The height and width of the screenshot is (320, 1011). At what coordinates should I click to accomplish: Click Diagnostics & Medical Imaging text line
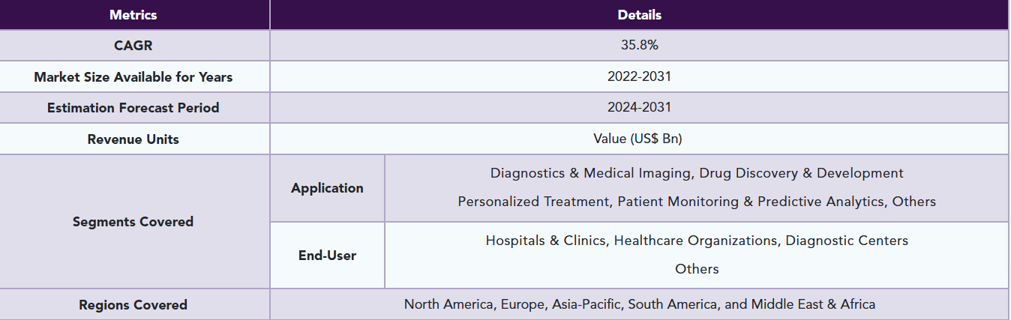pyautogui.click(x=696, y=173)
